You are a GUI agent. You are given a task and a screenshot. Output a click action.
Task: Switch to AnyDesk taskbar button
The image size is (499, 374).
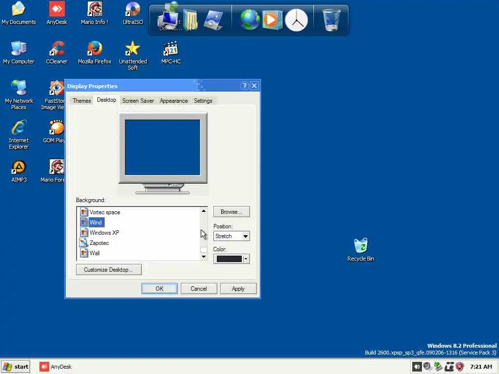[x=56, y=367]
